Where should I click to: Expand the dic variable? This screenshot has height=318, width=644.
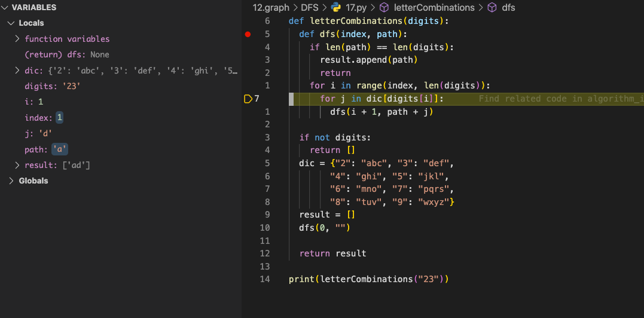(17, 71)
